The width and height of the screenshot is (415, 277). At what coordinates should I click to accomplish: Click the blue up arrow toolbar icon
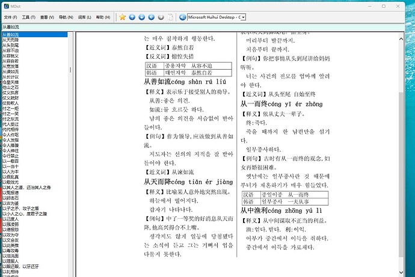pos(132,17)
